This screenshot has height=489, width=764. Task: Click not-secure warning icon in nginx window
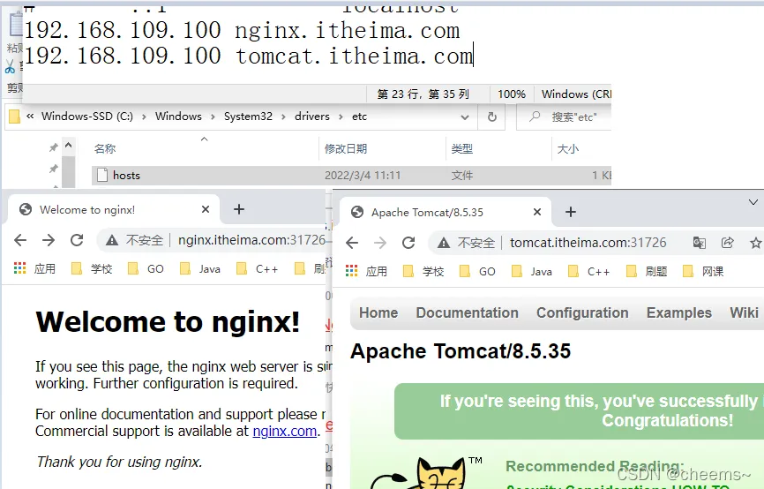pos(112,240)
